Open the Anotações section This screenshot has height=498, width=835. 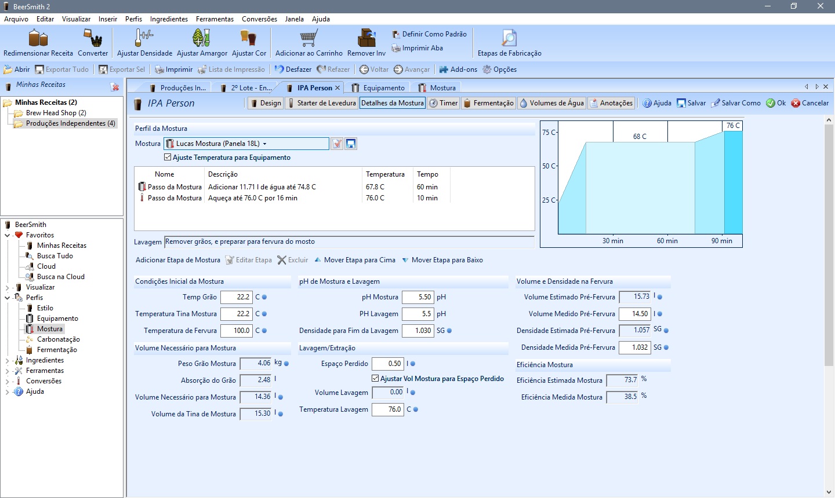pos(611,103)
